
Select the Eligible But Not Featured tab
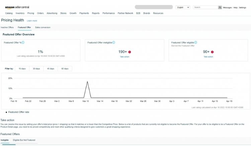pos(24,140)
